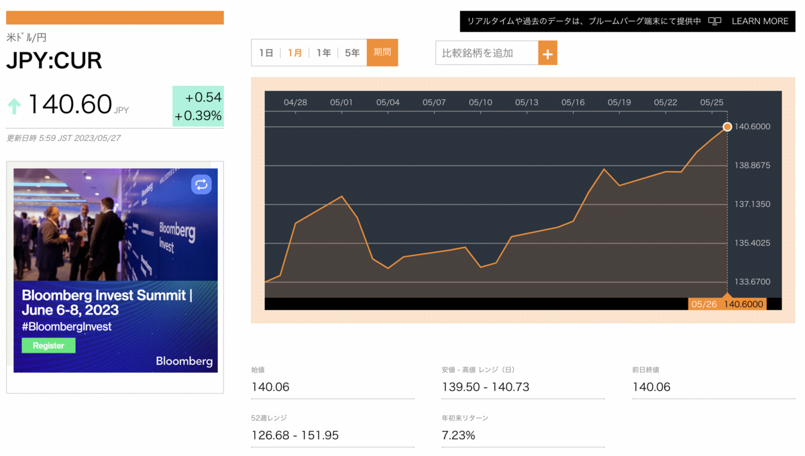
Task: Click the orange plus add-comparison icon
Action: pyautogui.click(x=547, y=54)
